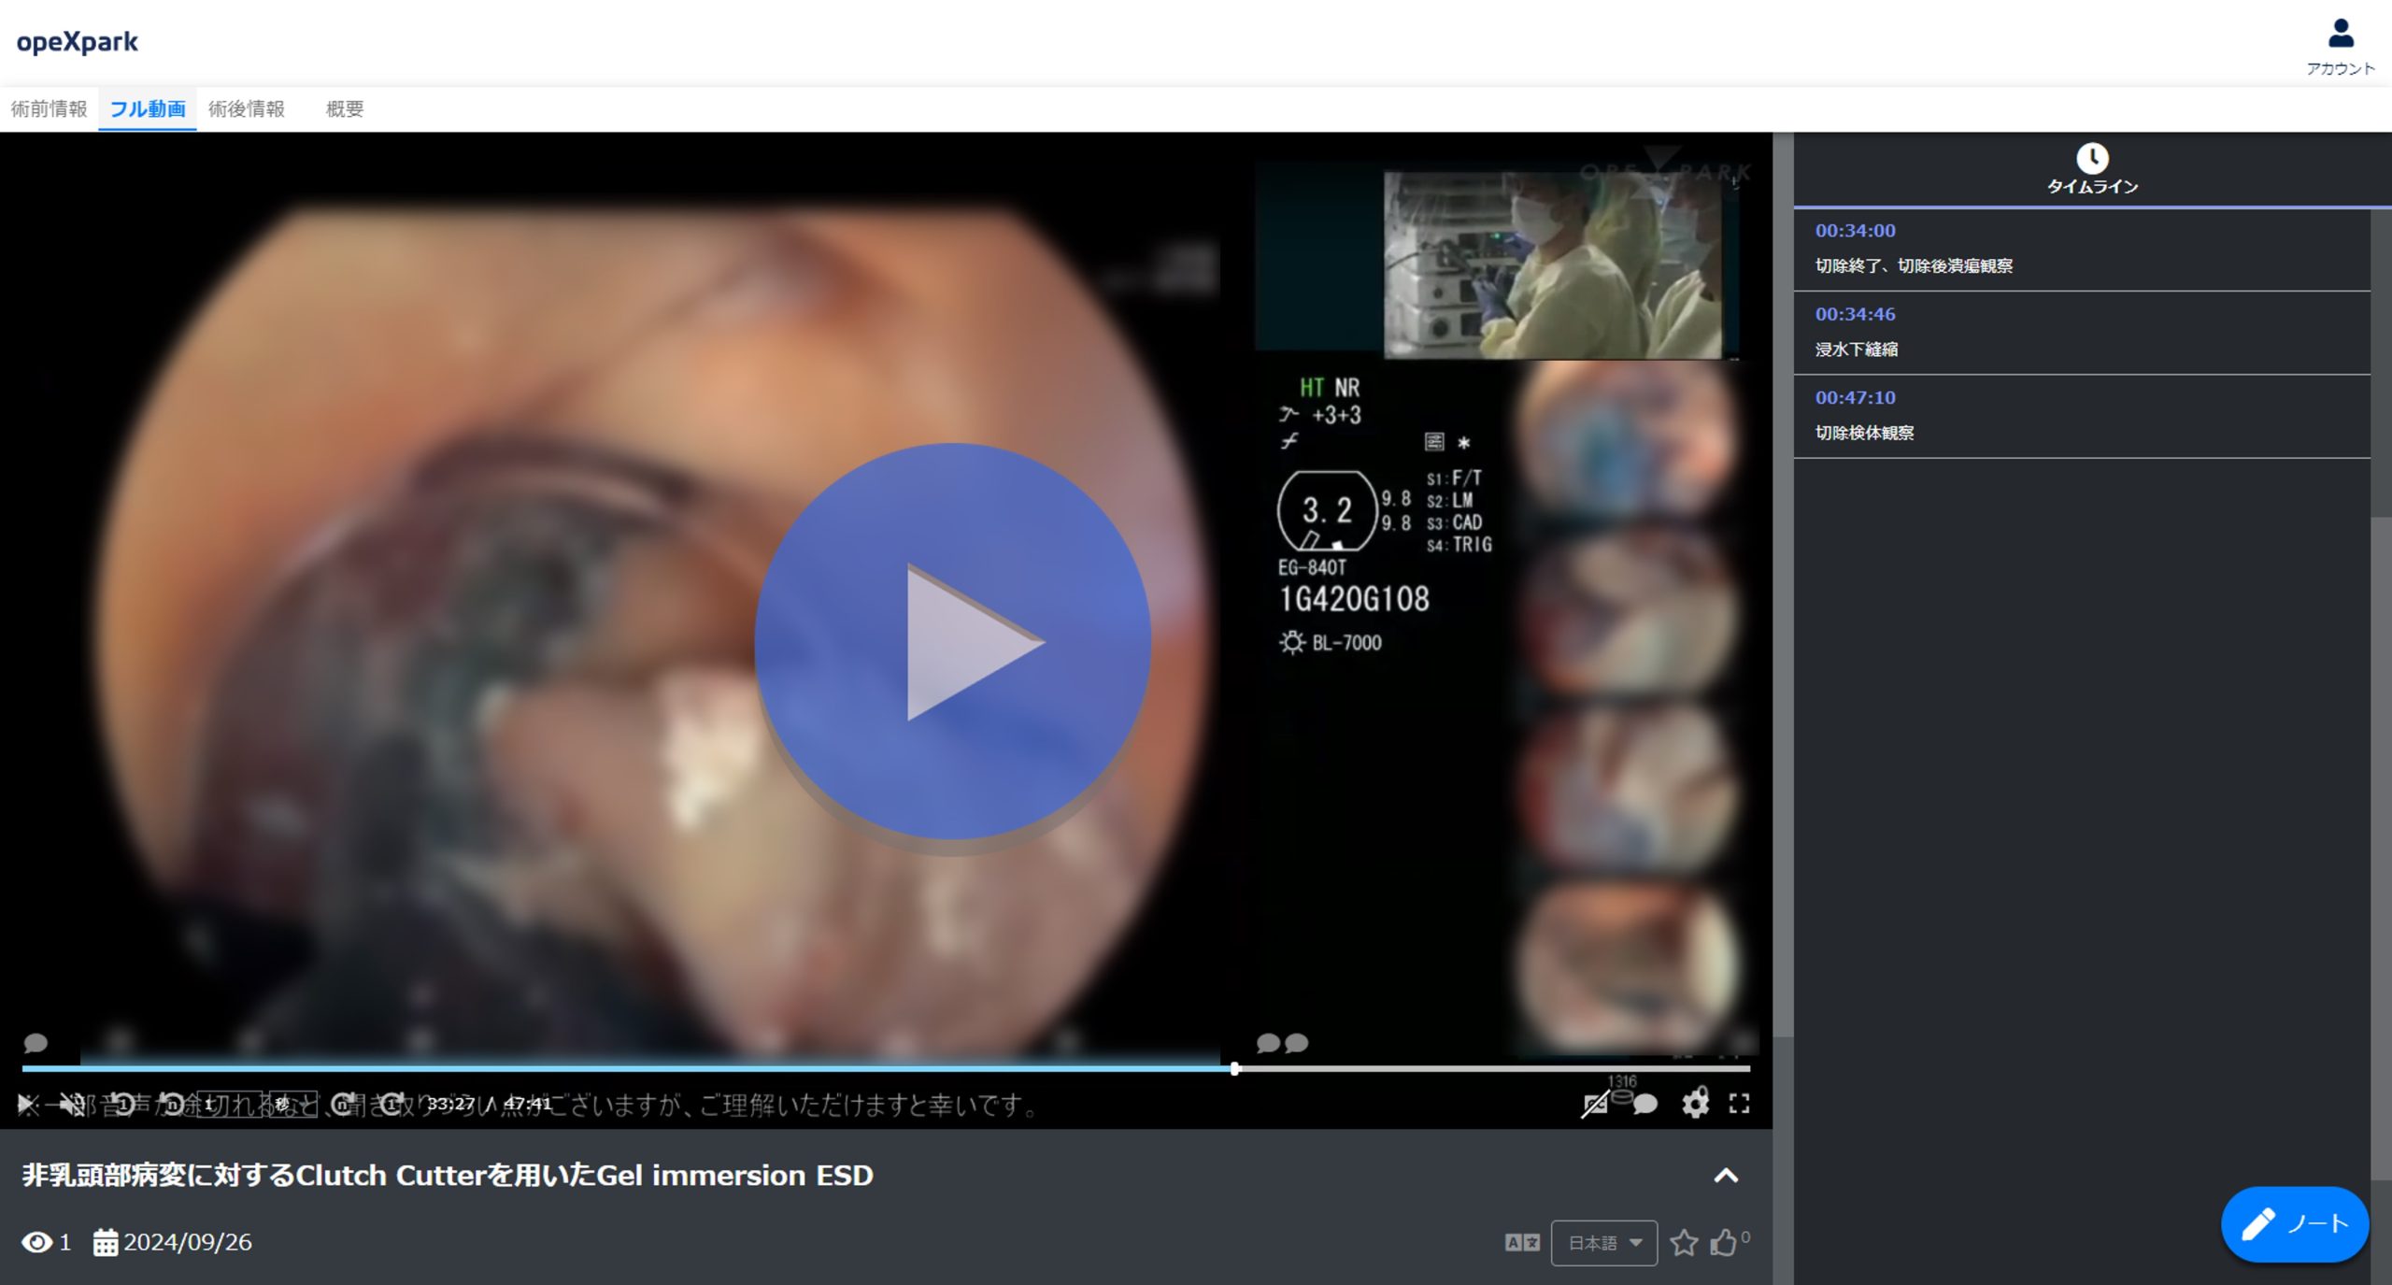Jump to timeline entry 00:34:46

coord(1855,314)
